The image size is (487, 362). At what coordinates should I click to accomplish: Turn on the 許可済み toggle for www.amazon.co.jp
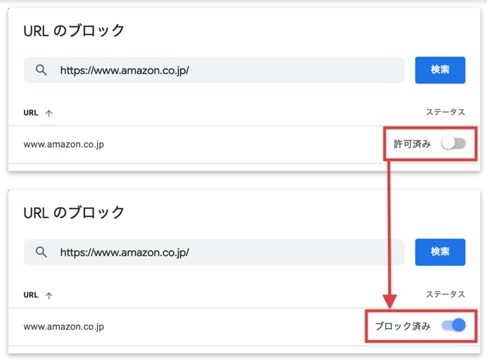tap(454, 143)
